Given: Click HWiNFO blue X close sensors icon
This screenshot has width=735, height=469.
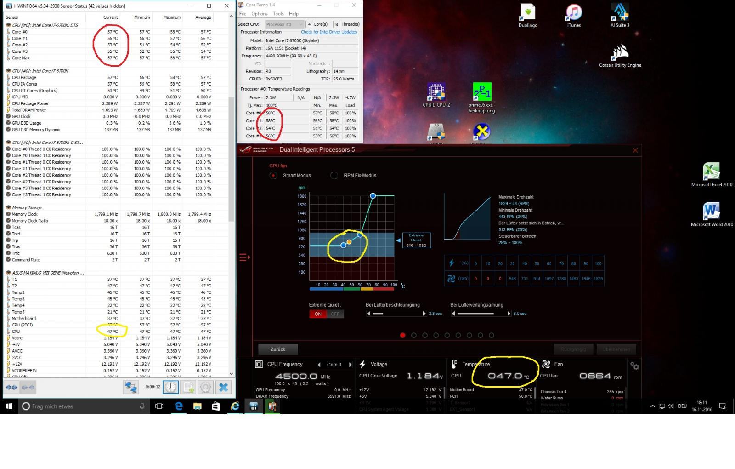Looking at the screenshot, I should (223, 387).
